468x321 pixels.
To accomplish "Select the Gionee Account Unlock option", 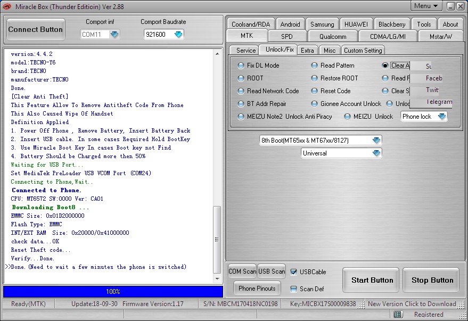I will (314, 104).
